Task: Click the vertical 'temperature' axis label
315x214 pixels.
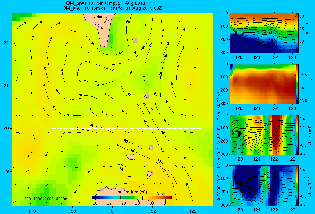Action: point(307,33)
